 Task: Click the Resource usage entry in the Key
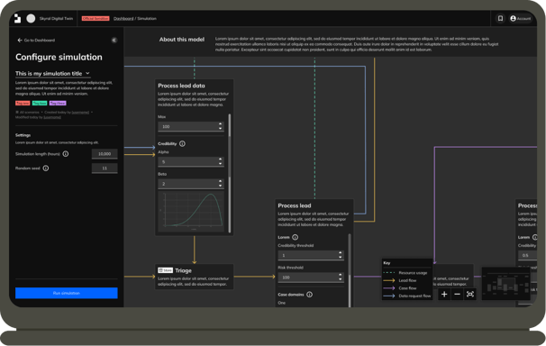click(405, 273)
